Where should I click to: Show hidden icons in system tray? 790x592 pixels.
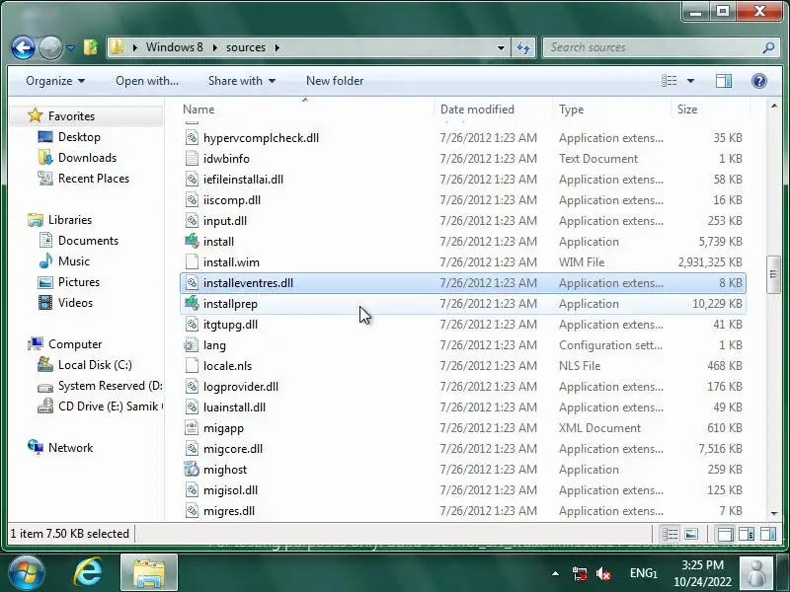click(555, 573)
